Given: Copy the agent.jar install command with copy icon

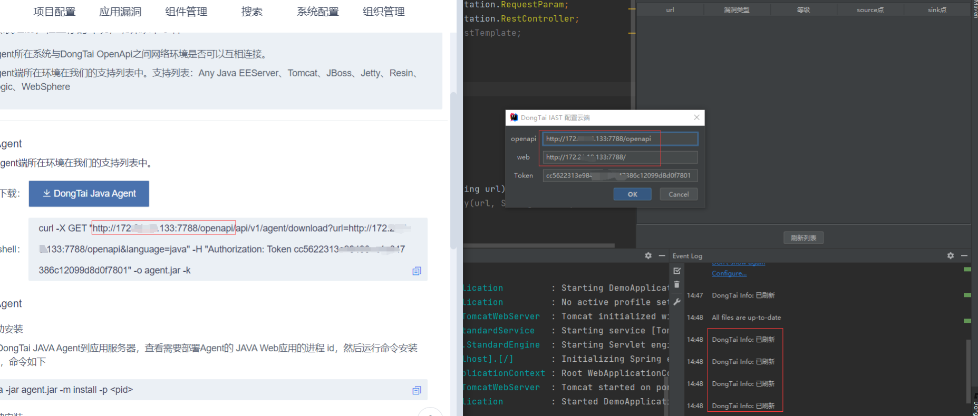Looking at the screenshot, I should [x=417, y=390].
